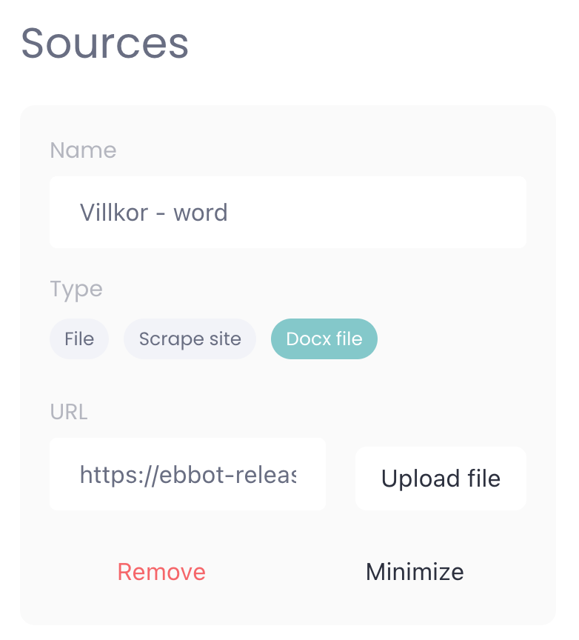
Task: Click inside the https://ebbot-releas URL text
Action: 187,475
